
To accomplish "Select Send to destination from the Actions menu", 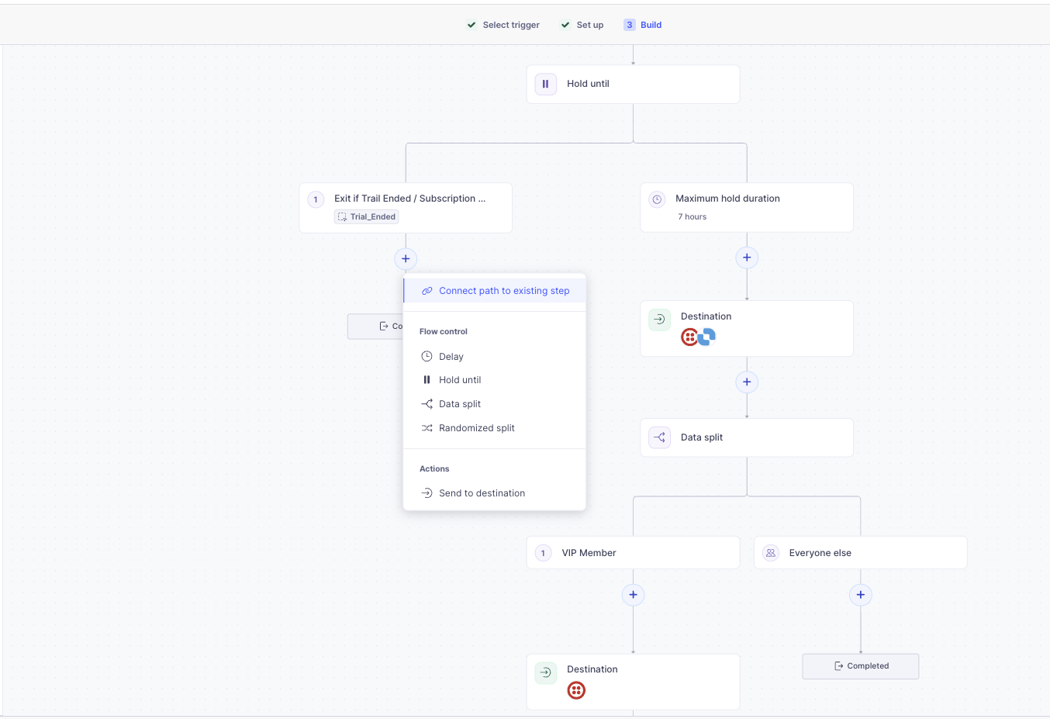I will point(482,493).
